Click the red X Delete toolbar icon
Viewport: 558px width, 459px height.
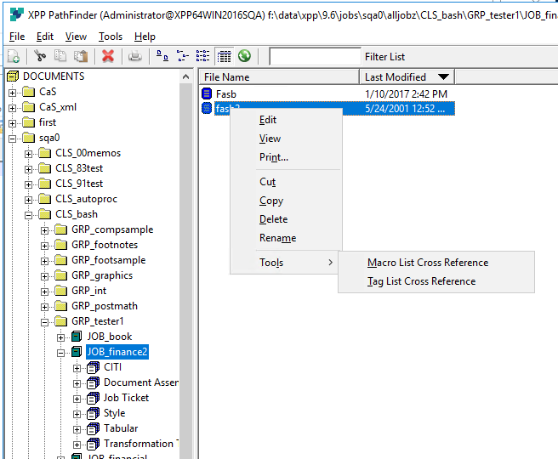108,56
